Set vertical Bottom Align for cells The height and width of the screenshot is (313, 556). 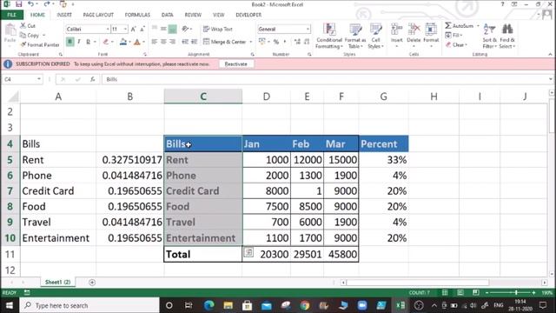click(172, 29)
